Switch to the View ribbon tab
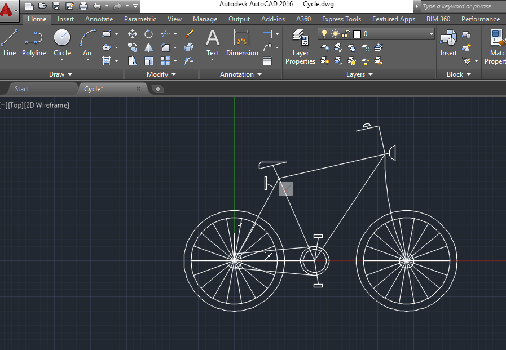 click(174, 19)
